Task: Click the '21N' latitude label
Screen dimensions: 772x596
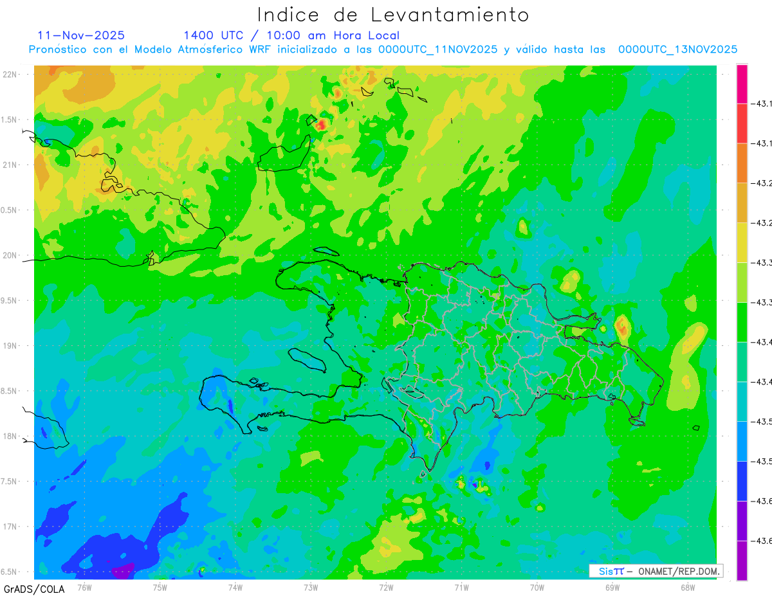Action: pyautogui.click(x=10, y=165)
